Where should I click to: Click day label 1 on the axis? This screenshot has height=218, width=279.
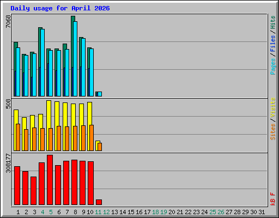18,212
